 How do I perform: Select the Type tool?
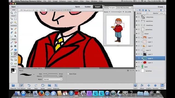point(11,54)
